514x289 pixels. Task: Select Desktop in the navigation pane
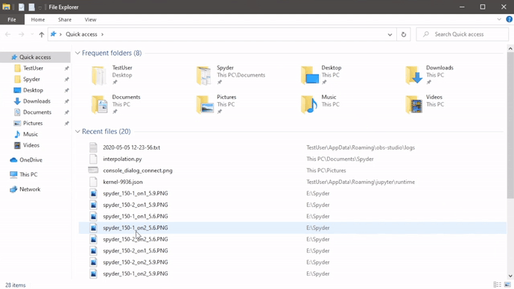point(33,90)
